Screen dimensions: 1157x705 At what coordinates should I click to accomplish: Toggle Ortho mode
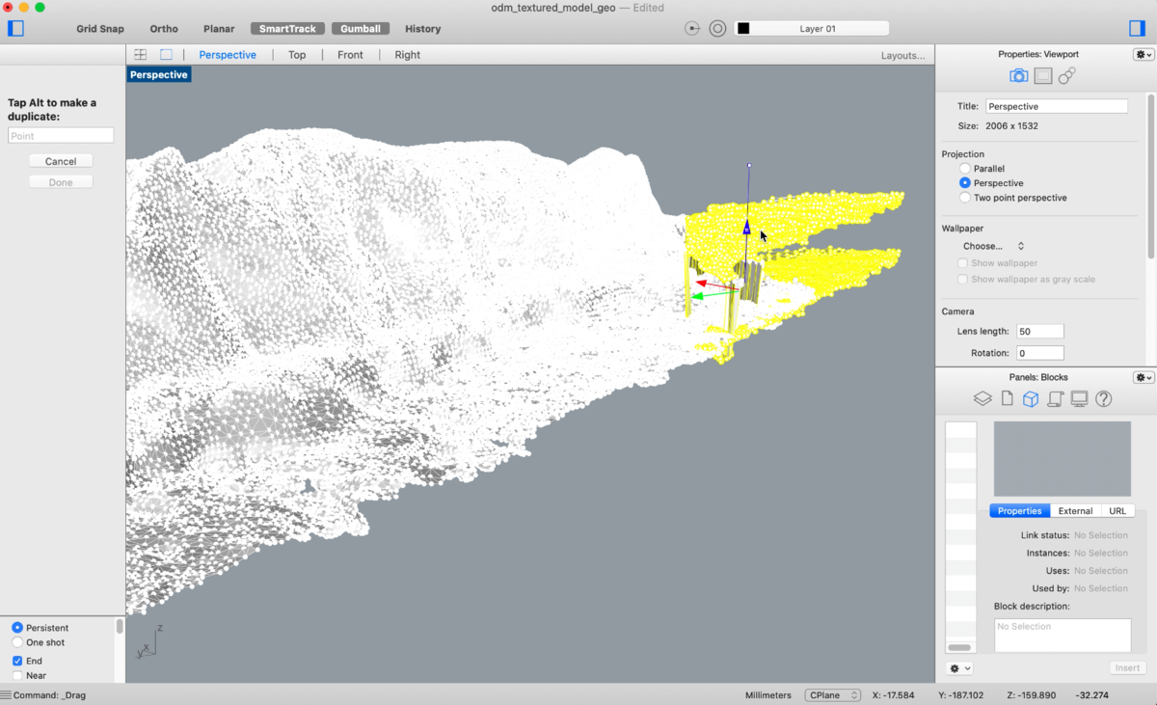pyautogui.click(x=164, y=29)
